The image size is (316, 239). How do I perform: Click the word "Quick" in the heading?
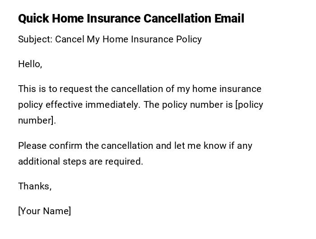pyautogui.click(x=33, y=18)
